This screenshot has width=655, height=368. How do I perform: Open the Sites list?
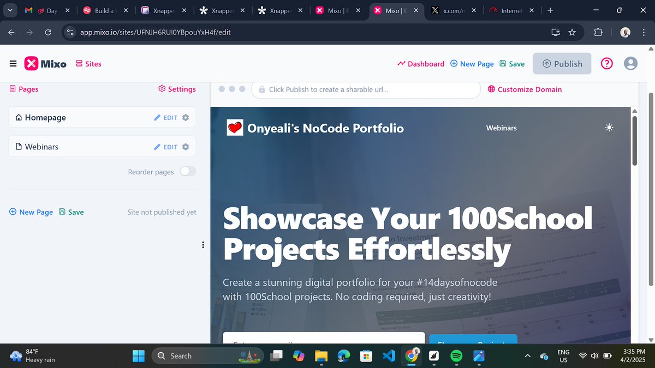click(x=88, y=64)
